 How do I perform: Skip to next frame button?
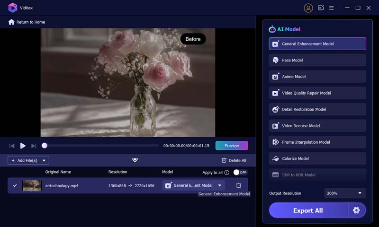34,146
